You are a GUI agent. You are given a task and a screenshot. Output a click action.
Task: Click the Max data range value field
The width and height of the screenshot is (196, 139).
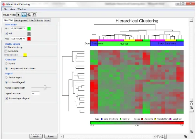pyautogui.click(x=18, y=39)
